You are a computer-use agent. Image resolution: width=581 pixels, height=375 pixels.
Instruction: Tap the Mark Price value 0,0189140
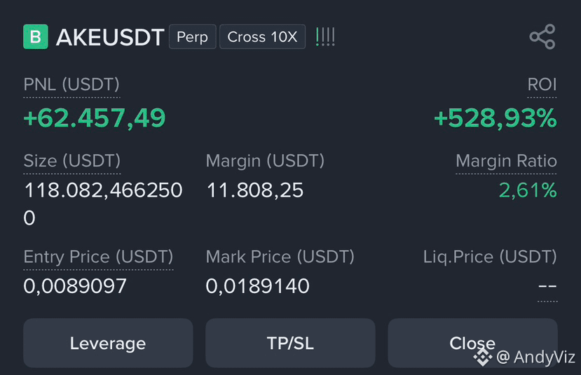[x=257, y=286]
